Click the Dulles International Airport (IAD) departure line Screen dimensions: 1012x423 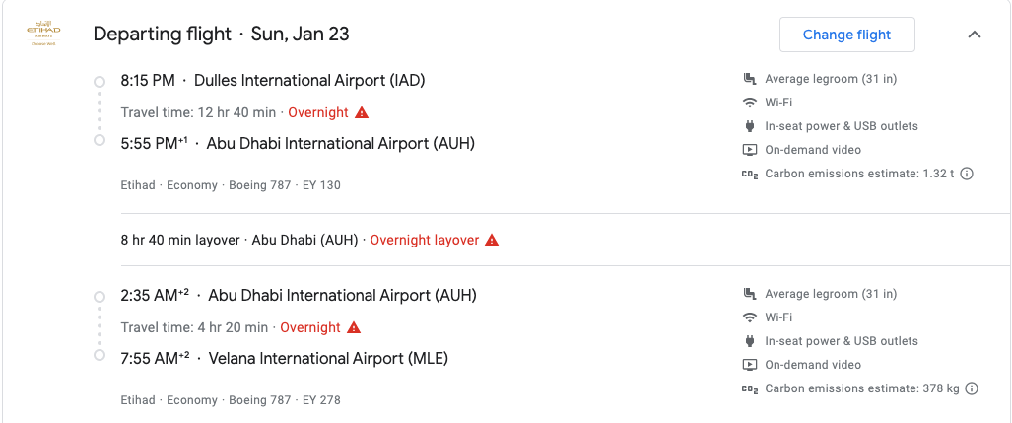pos(273,81)
